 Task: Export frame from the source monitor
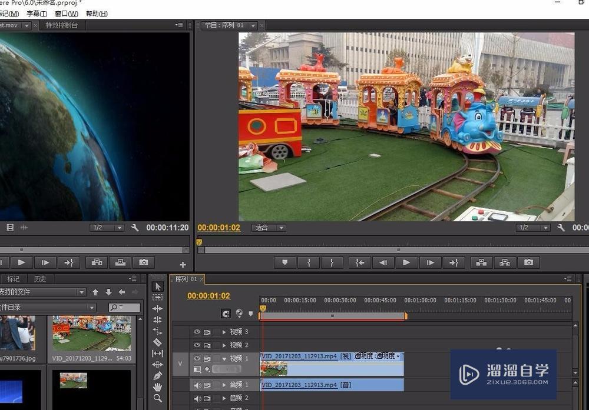coord(144,262)
